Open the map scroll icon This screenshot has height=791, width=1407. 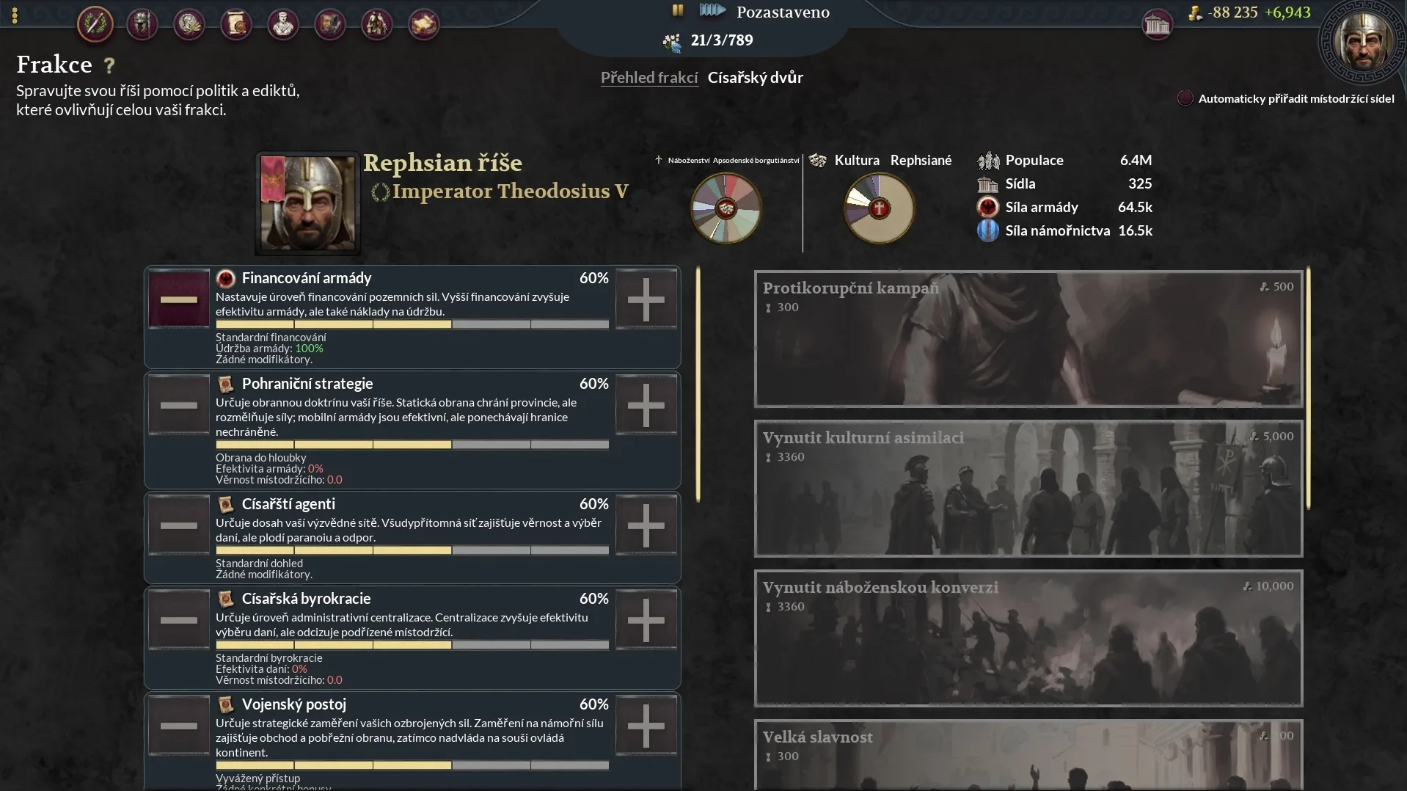pyautogui.click(x=424, y=24)
